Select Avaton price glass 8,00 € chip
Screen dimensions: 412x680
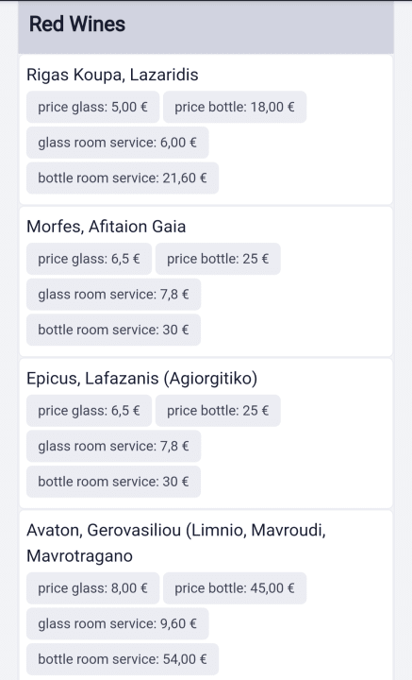pos(92,588)
